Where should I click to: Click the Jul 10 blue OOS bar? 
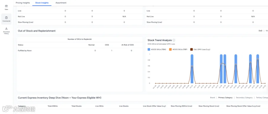point(192,69)
